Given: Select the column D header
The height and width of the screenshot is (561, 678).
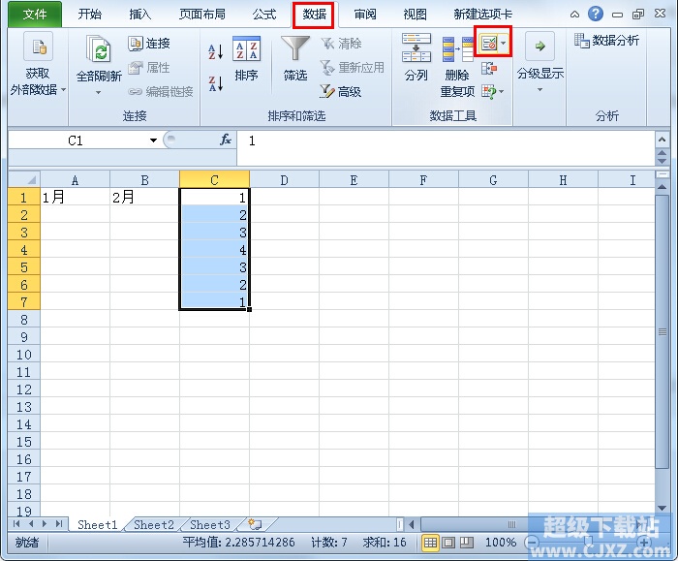Looking at the screenshot, I should [284, 180].
